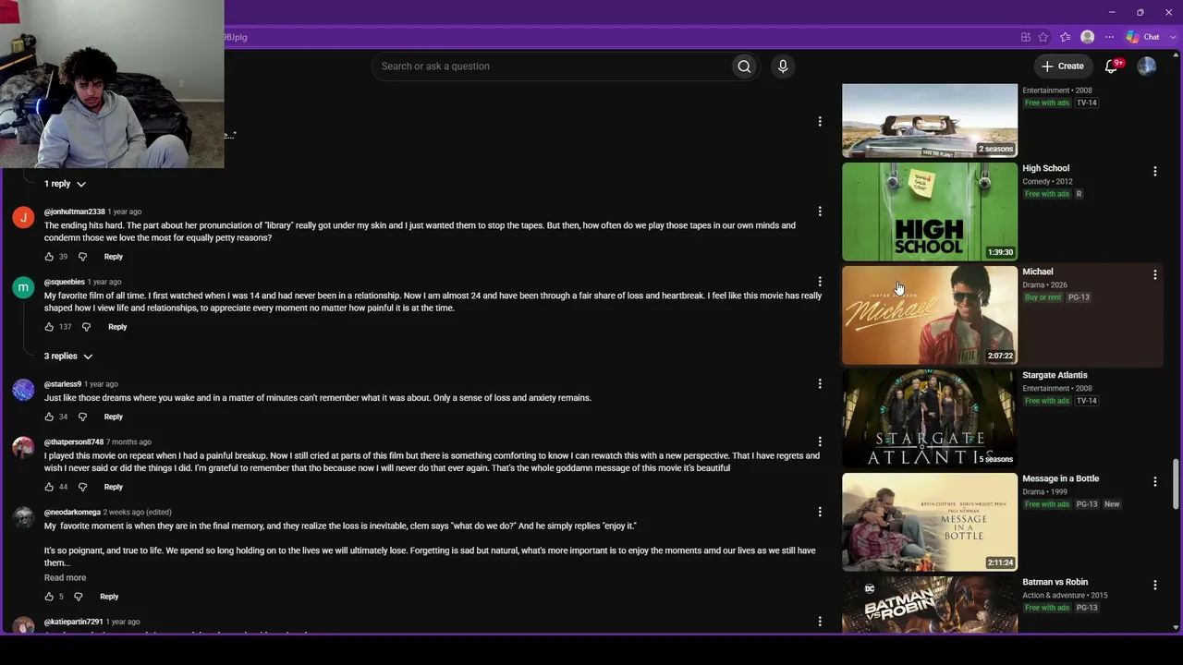Dislike @jonhultman2338's comment
The height and width of the screenshot is (665, 1183).
pos(82,257)
